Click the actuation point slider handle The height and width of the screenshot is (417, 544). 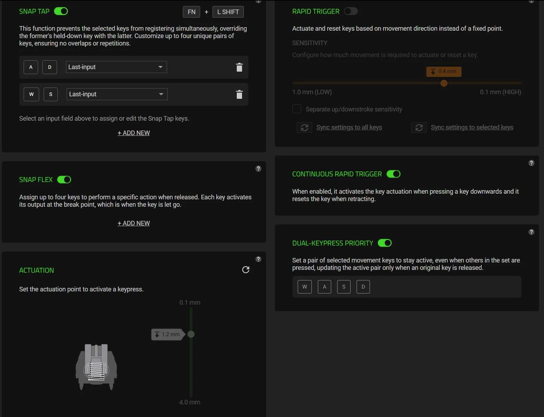pyautogui.click(x=191, y=334)
